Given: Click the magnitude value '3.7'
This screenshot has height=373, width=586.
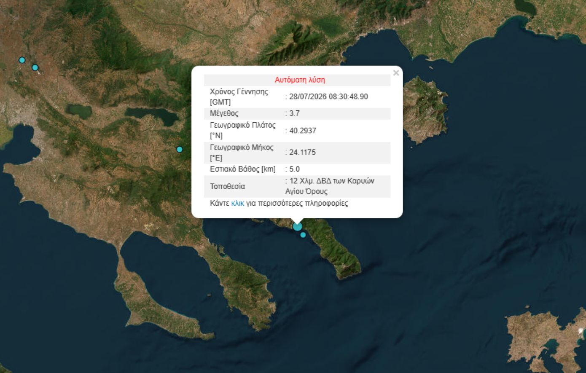Looking at the screenshot, I should click(294, 113).
